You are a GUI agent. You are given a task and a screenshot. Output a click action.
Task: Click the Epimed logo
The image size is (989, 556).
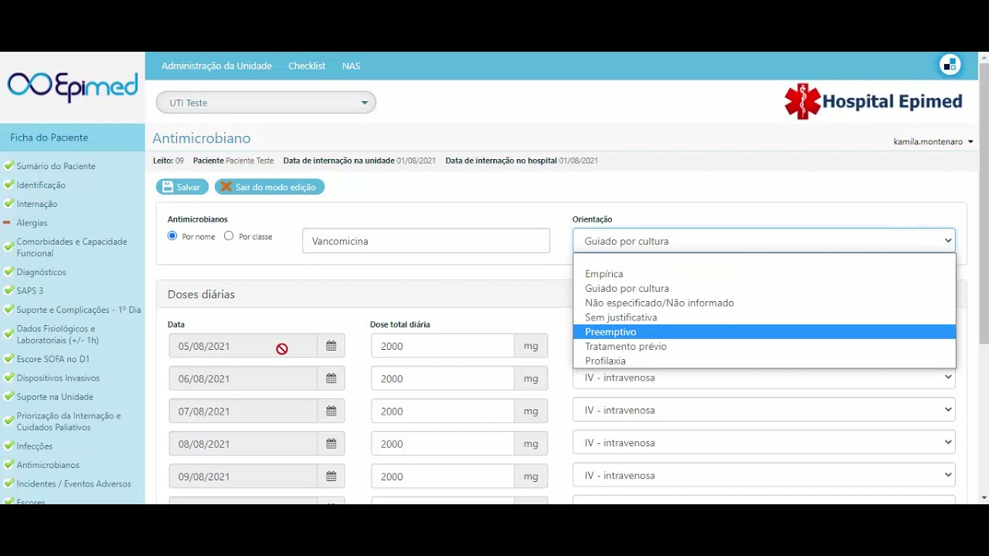(x=72, y=86)
